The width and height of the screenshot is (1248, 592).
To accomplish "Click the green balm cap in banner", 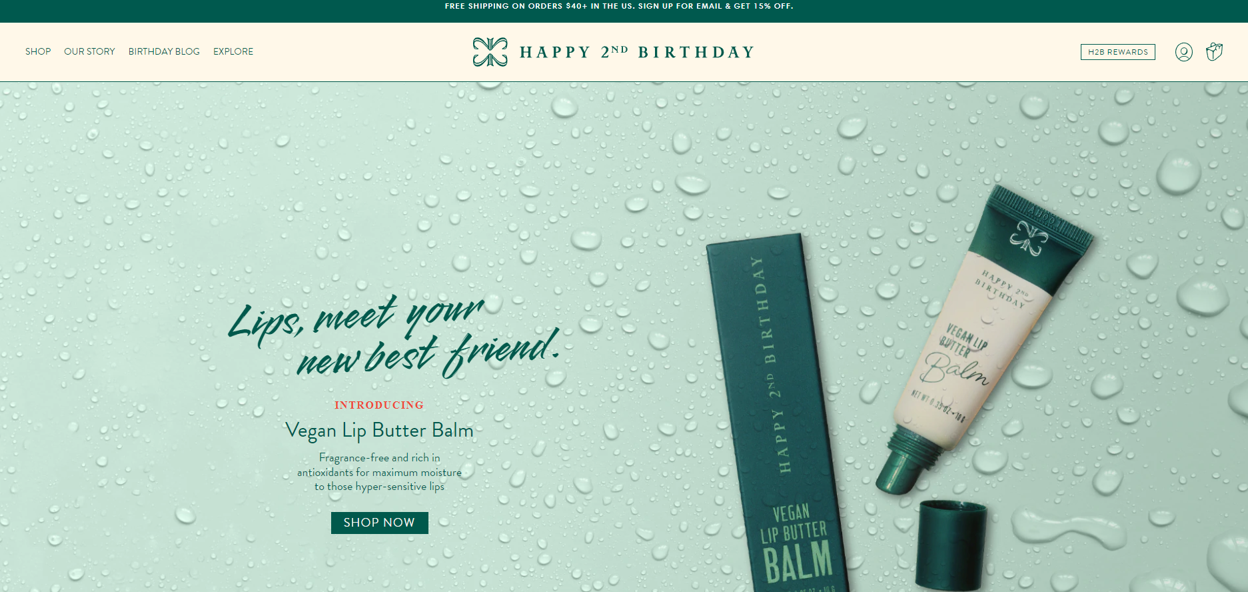I will (x=951, y=544).
